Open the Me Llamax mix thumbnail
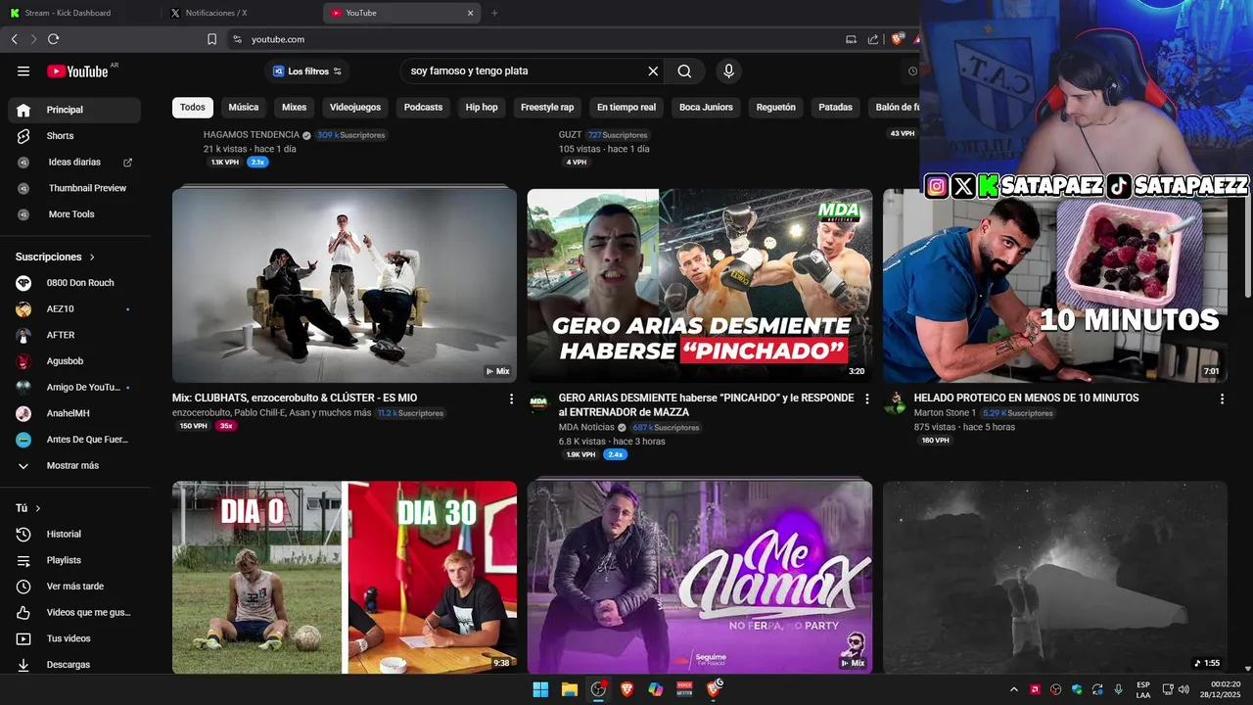 pos(700,577)
